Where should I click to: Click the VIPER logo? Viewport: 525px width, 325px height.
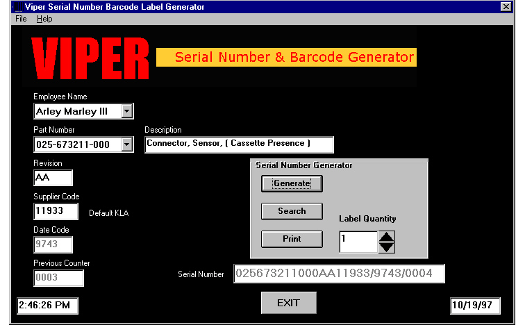90,58
